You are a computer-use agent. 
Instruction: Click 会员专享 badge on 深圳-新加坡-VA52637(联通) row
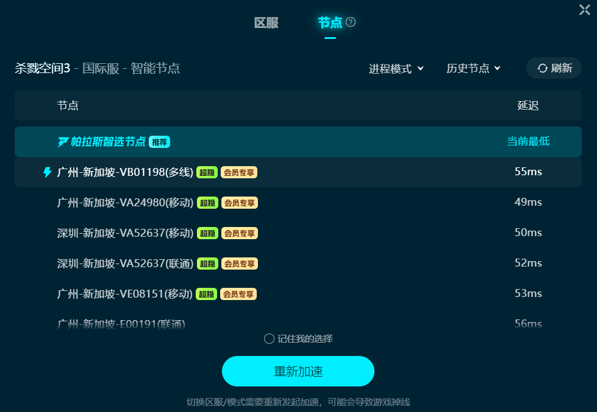tap(240, 264)
